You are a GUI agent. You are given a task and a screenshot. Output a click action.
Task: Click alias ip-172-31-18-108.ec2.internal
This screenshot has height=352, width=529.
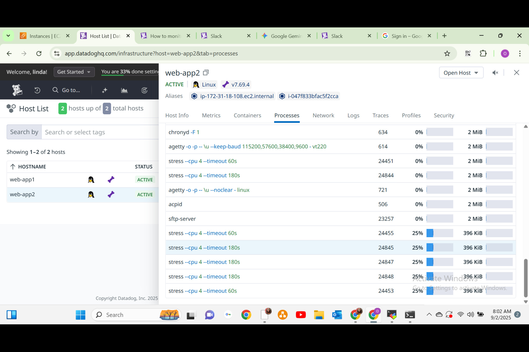(x=232, y=96)
